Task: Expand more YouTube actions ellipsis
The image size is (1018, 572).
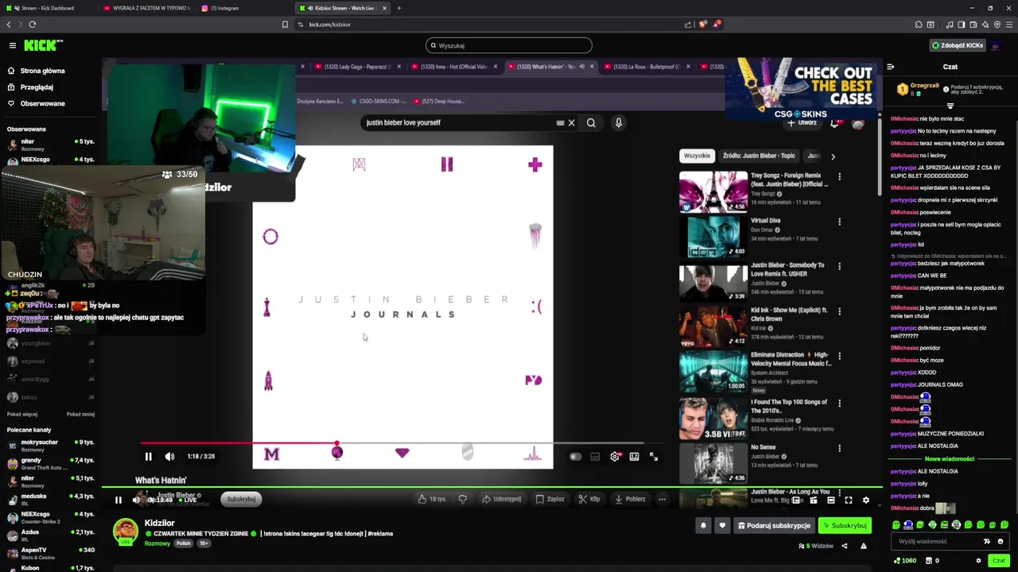Action: click(662, 499)
